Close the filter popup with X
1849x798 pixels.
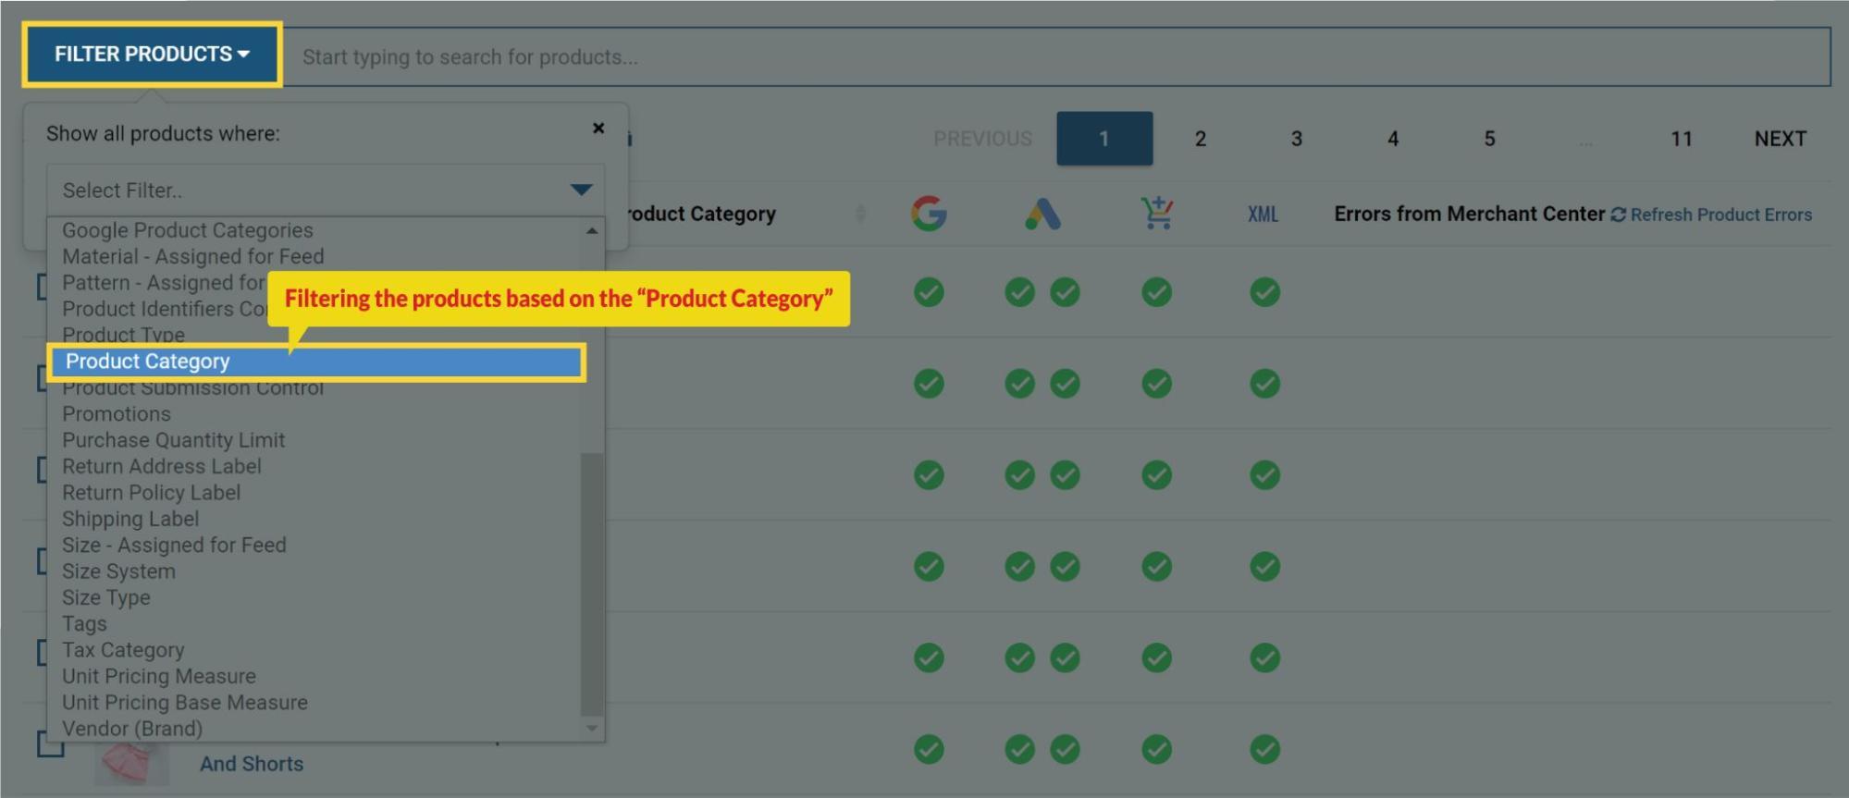coord(598,129)
